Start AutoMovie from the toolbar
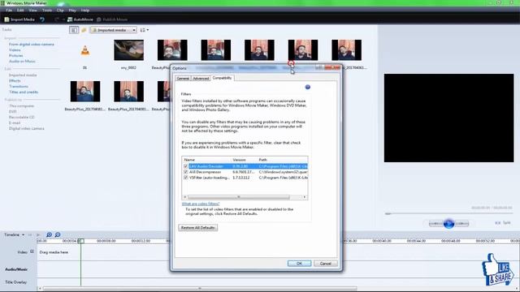Image resolution: width=520 pixels, height=292 pixels. tap(80, 19)
